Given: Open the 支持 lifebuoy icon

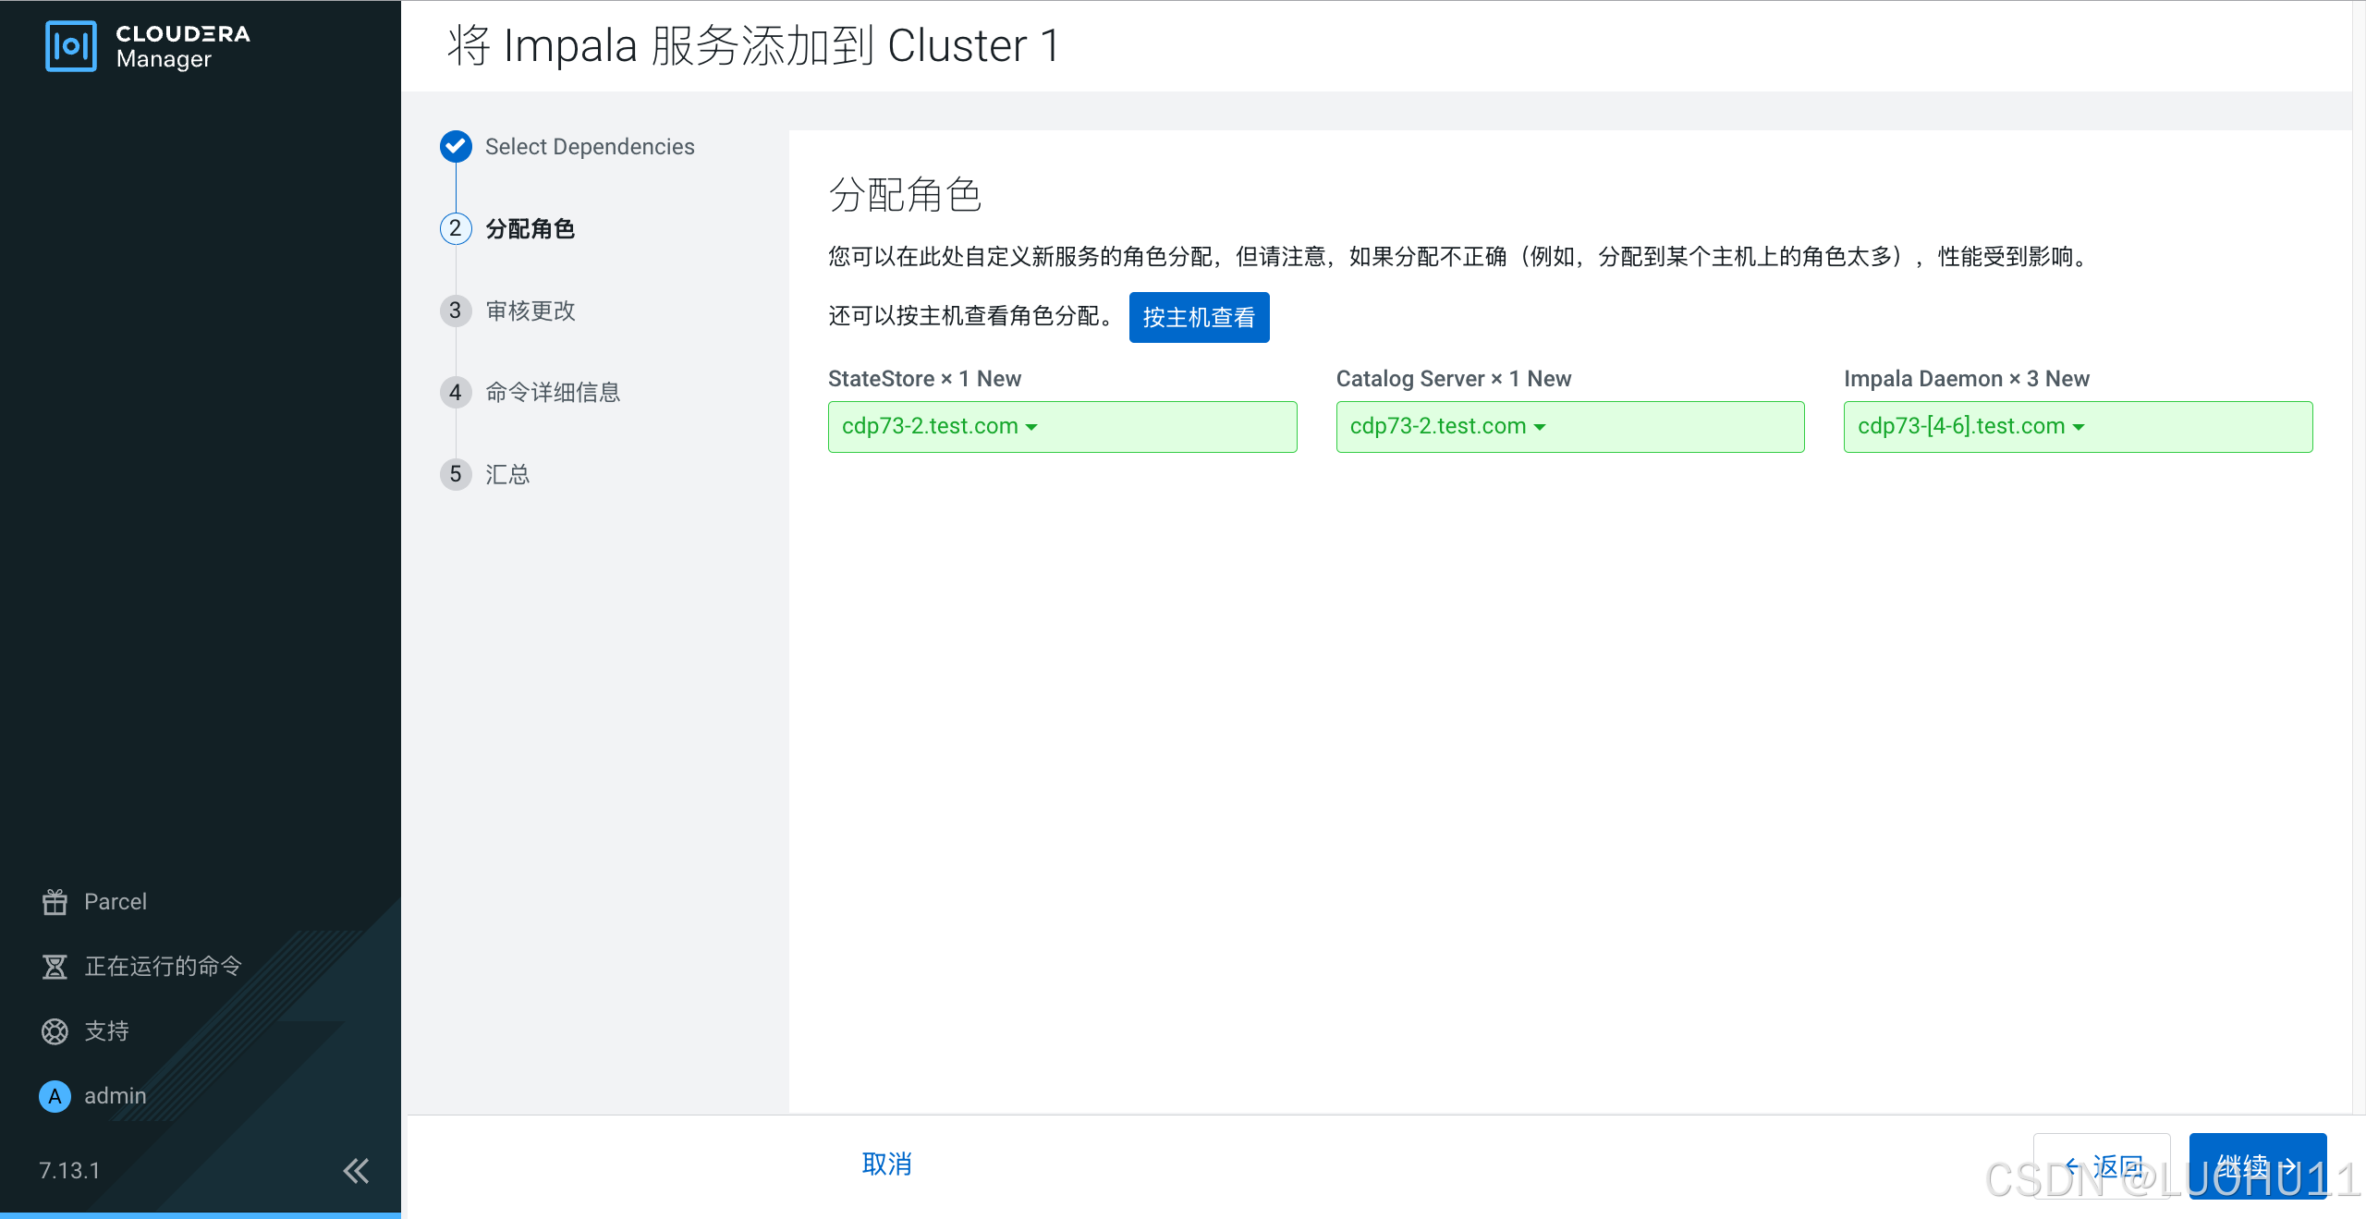Looking at the screenshot, I should 55,1030.
